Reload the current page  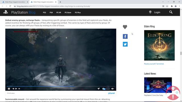[x=10, y=6]
